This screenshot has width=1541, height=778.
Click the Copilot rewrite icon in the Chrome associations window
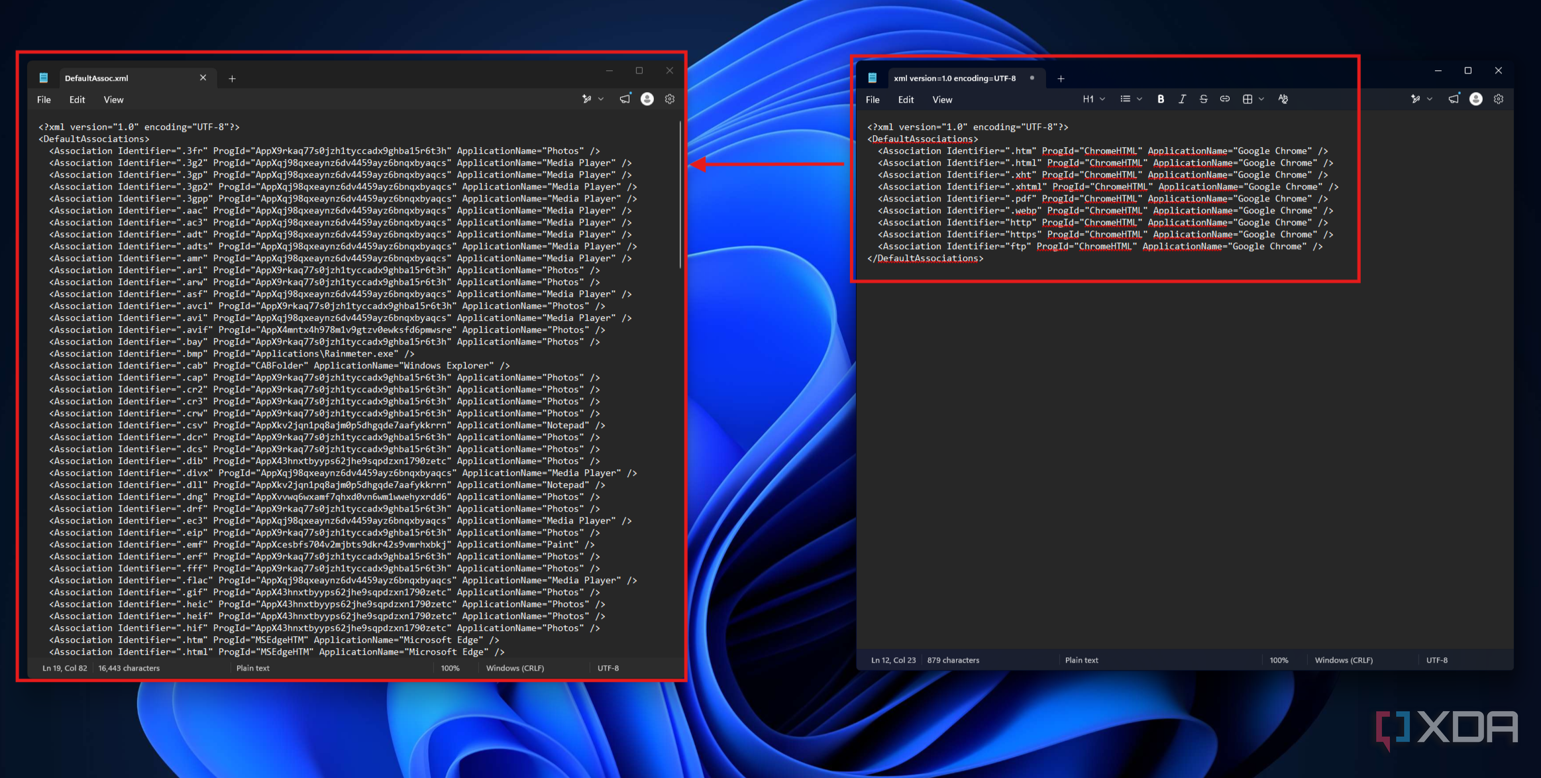[1415, 99]
